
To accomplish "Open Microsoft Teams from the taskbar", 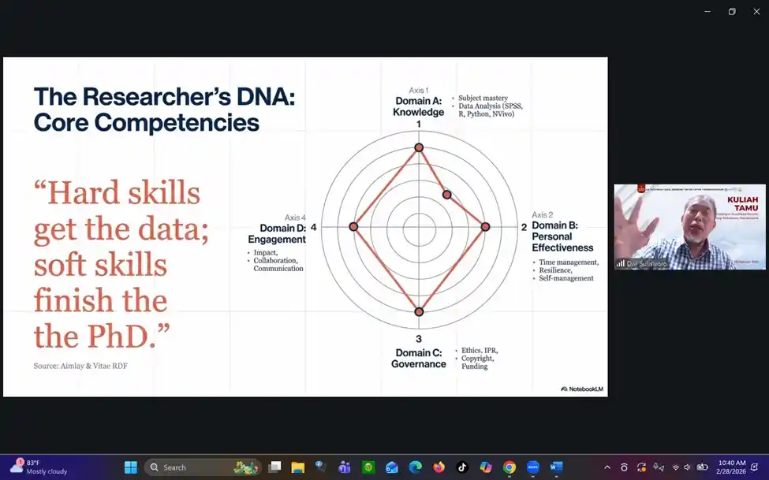I will pos(345,467).
